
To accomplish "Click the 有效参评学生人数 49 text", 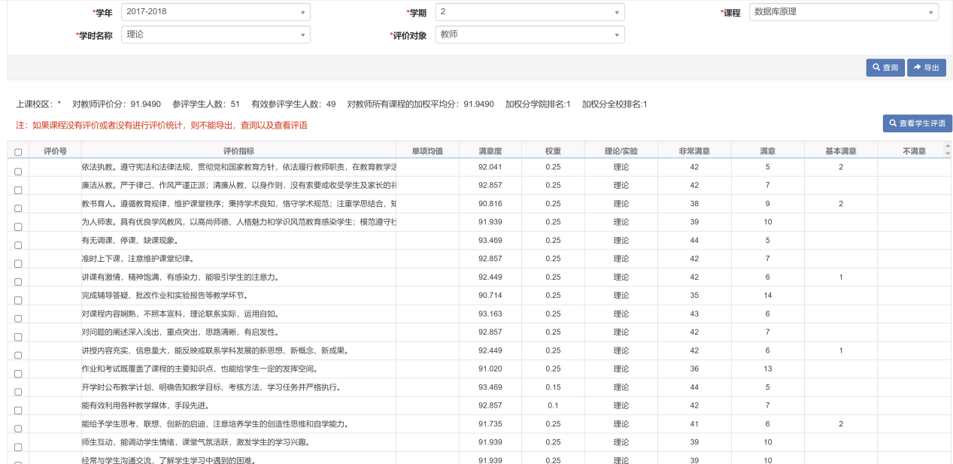I will coord(293,105).
